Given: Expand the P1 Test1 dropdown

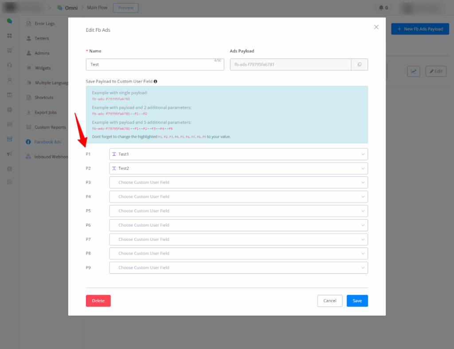Looking at the screenshot, I should click(238, 154).
